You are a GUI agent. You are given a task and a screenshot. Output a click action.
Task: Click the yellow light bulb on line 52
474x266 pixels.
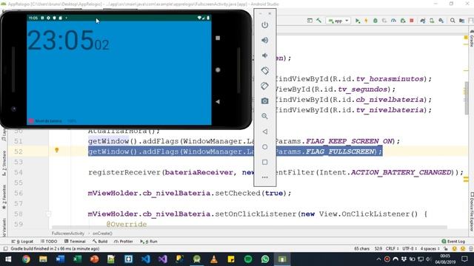point(56,150)
